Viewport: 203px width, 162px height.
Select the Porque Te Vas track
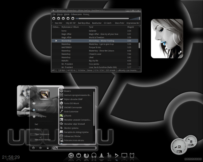coord(95,47)
